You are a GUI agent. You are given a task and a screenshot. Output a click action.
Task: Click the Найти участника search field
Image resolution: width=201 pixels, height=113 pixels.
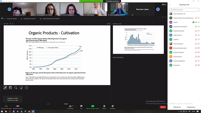tap(185, 10)
